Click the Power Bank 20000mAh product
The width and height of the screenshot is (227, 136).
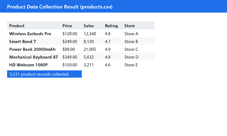[32, 49]
